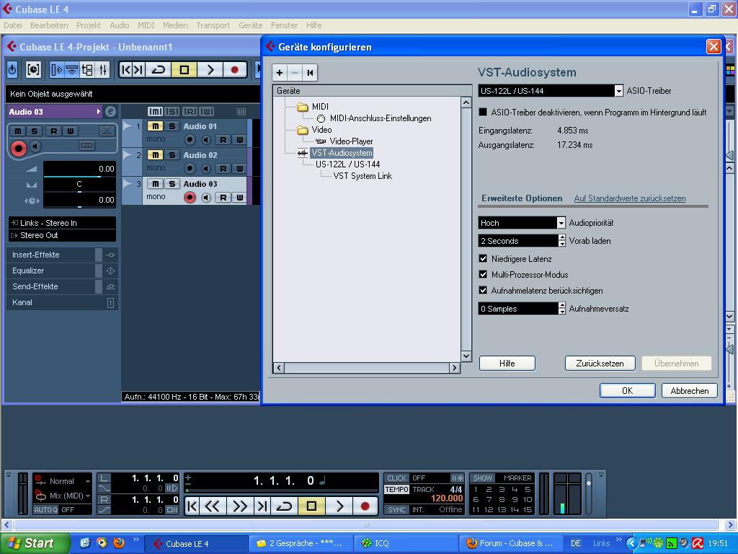
Task: Click the Activate Project power icon
Action: tap(12, 70)
